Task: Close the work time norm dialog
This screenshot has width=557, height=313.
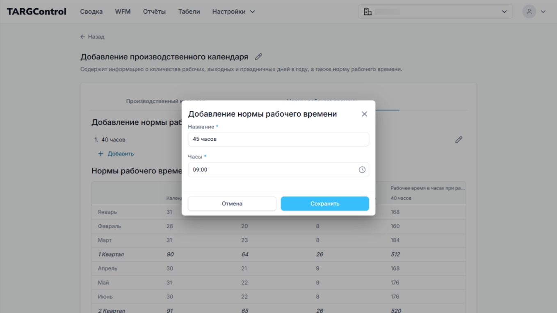Action: tap(364, 114)
